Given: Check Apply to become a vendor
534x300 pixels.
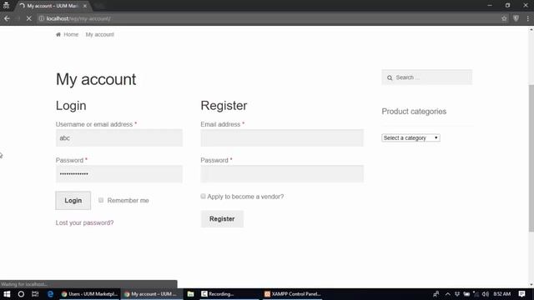Looking at the screenshot, I should coord(203,197).
